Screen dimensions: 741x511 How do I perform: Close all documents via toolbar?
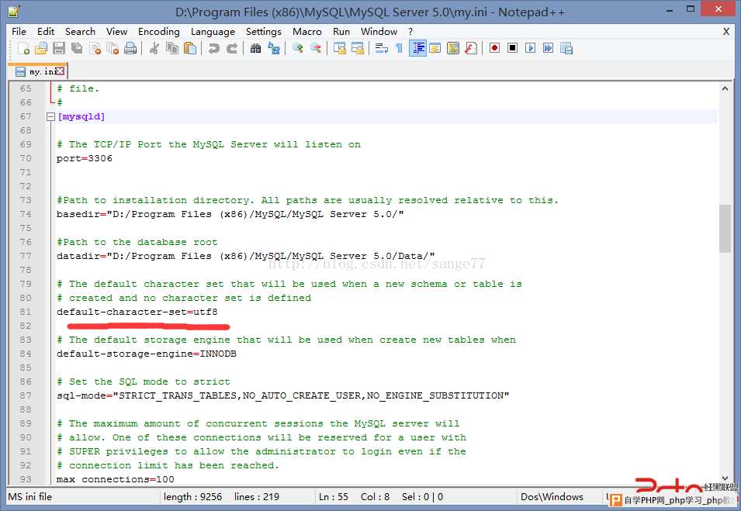click(x=113, y=48)
